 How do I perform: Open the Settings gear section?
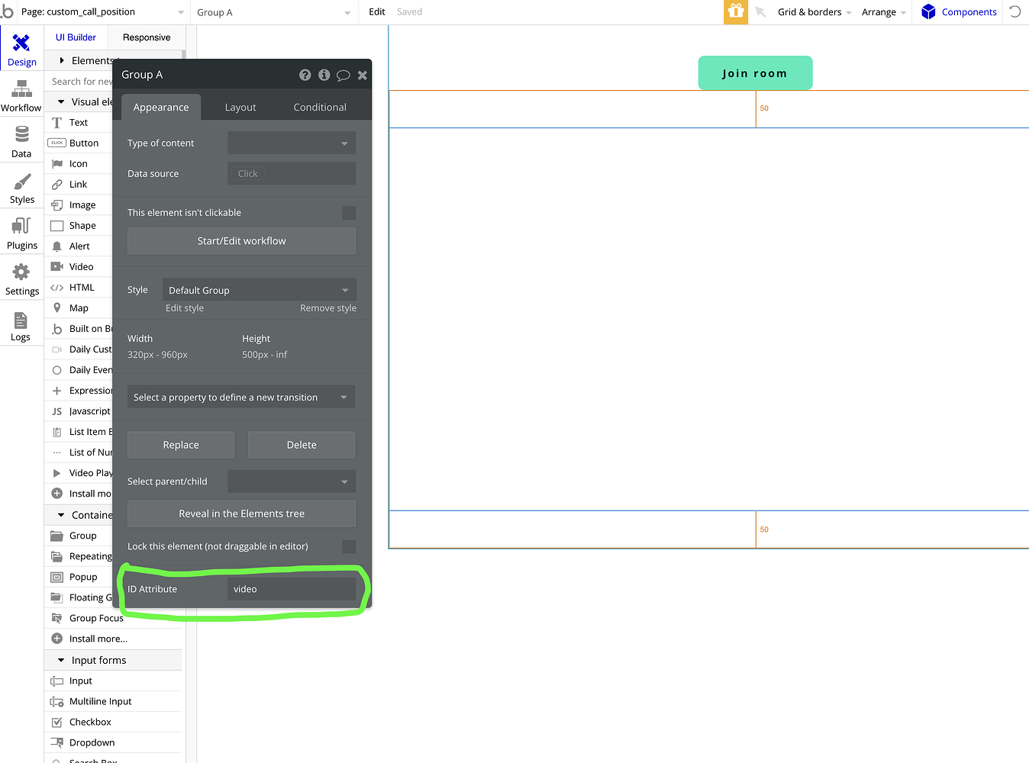point(21,279)
